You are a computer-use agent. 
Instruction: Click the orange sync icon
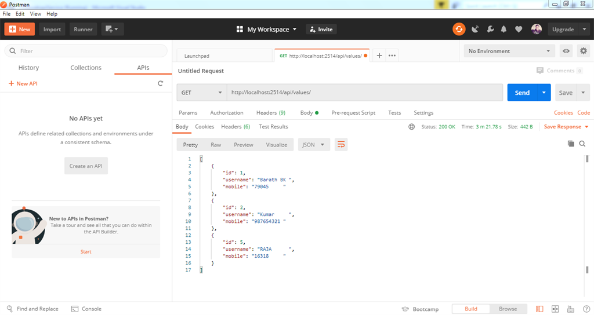[x=459, y=30]
